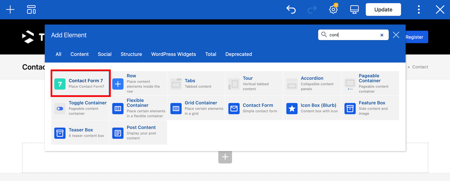Screen dimensions: 450x181
Task: Pick the Feature Box icon
Action: click(350, 109)
